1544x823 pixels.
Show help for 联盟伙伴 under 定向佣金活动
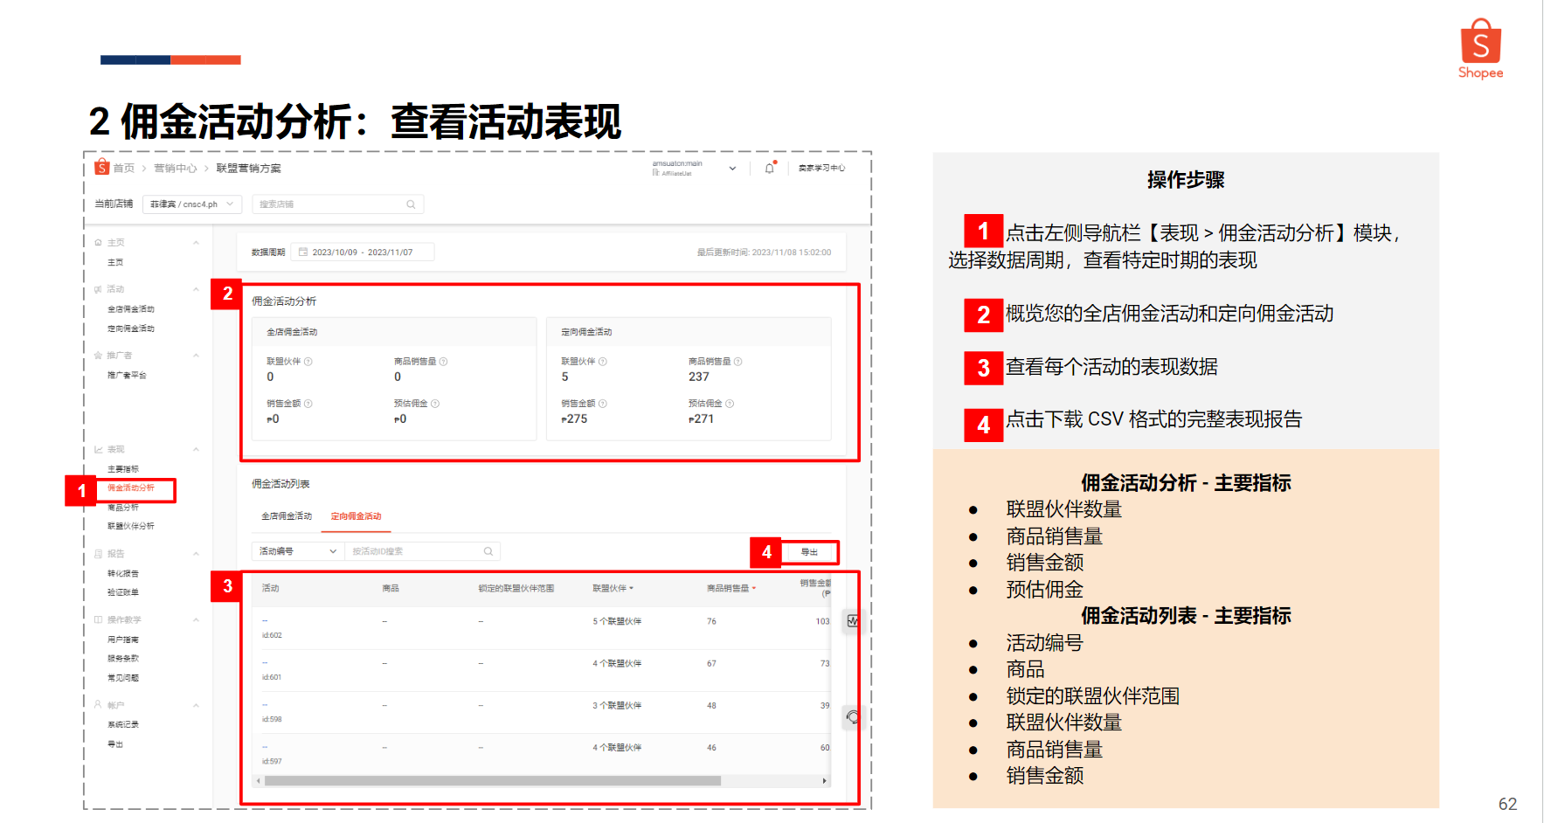pos(603,362)
